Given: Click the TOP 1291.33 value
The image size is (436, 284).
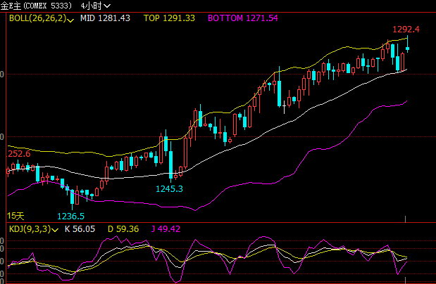Looking at the screenshot, I should point(169,18).
